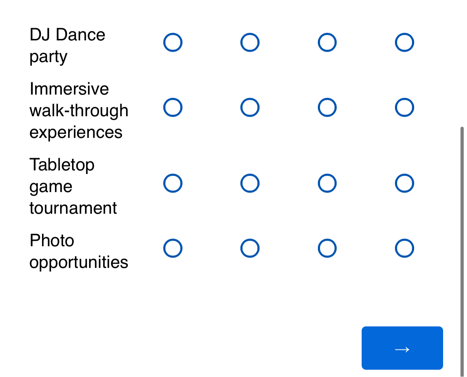Pick second option for Tabletop game tournament
The width and height of the screenshot is (467, 377).
point(250,183)
